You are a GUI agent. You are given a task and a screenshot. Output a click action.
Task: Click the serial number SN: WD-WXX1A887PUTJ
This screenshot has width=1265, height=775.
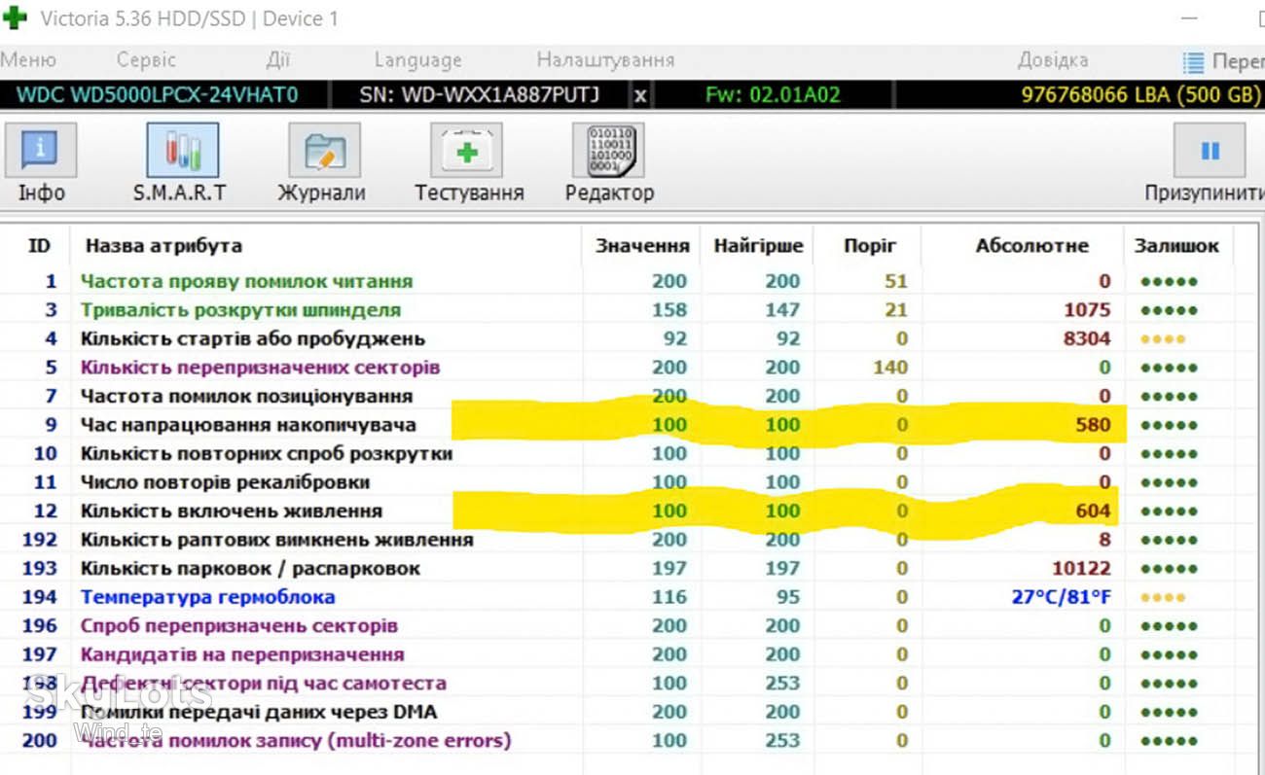click(x=480, y=95)
